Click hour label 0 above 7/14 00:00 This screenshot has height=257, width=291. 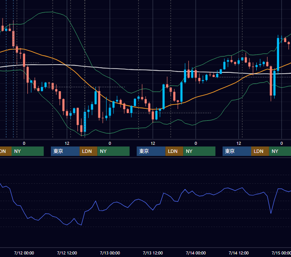196,143
